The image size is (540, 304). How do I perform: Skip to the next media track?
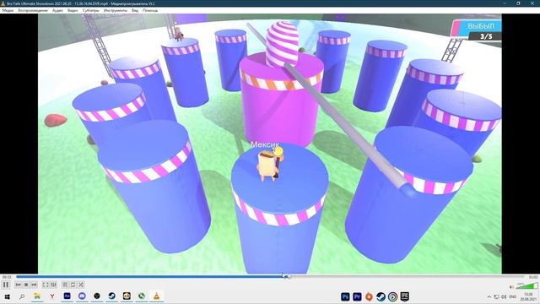pos(34,285)
